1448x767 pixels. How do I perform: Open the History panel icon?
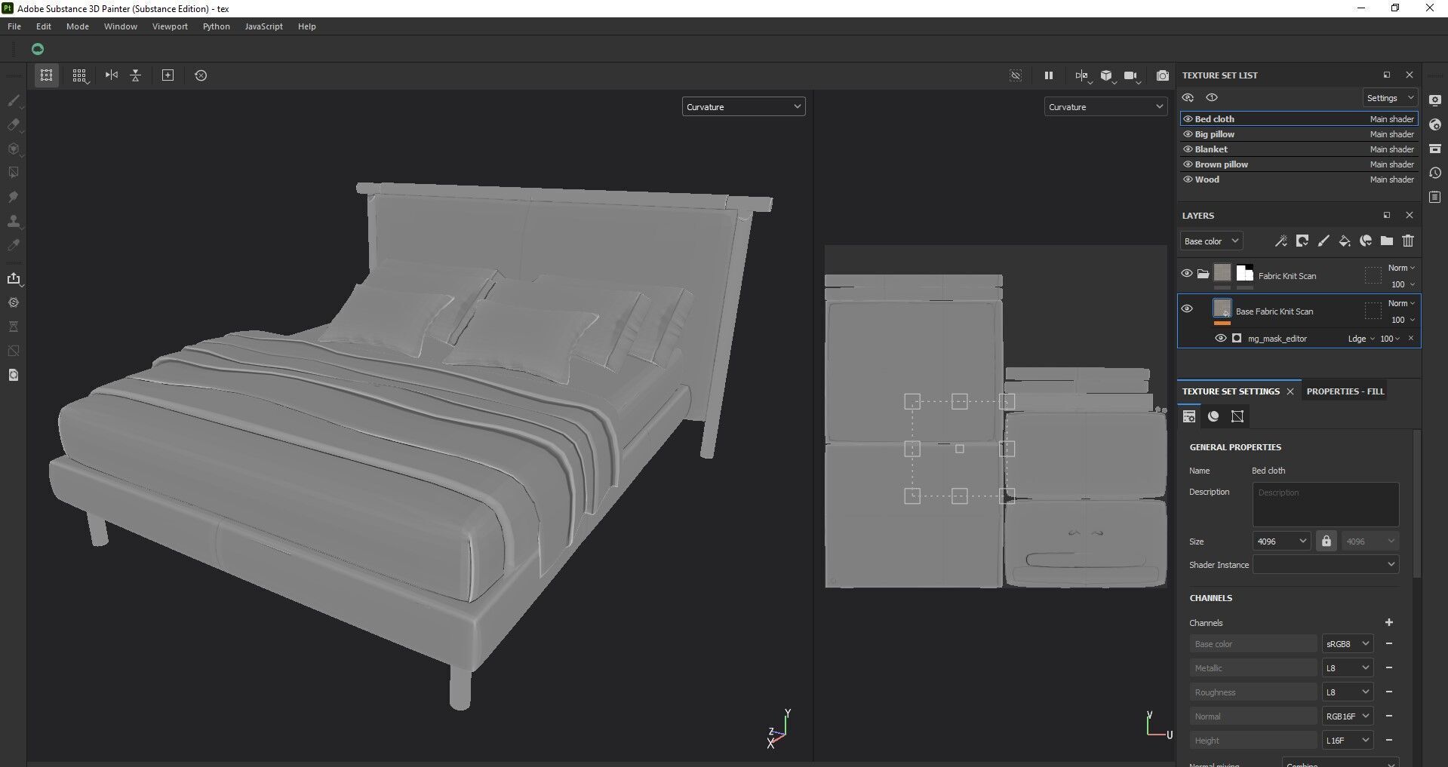[x=1435, y=173]
